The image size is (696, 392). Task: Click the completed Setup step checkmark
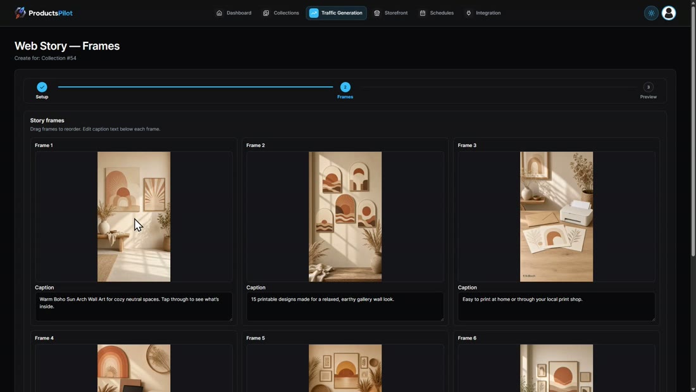point(42,87)
